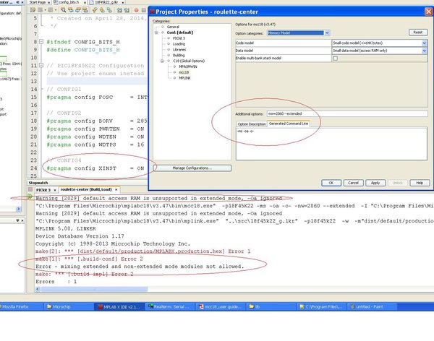This screenshot has height=341, width=434.
Task: Switch to 18f45k22_g.lkr editor tab
Action: 106,2
